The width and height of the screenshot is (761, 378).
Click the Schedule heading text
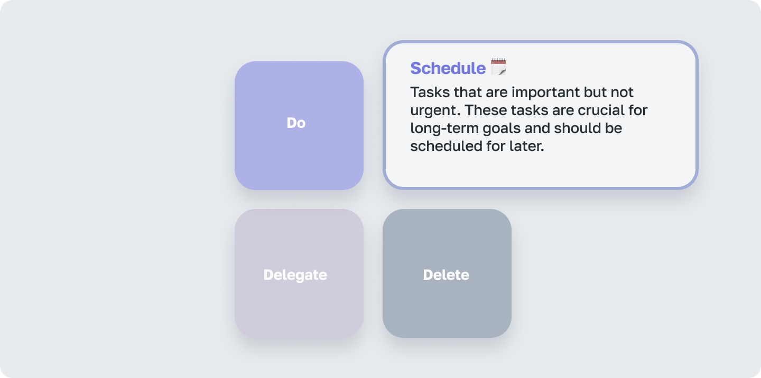[x=448, y=68]
